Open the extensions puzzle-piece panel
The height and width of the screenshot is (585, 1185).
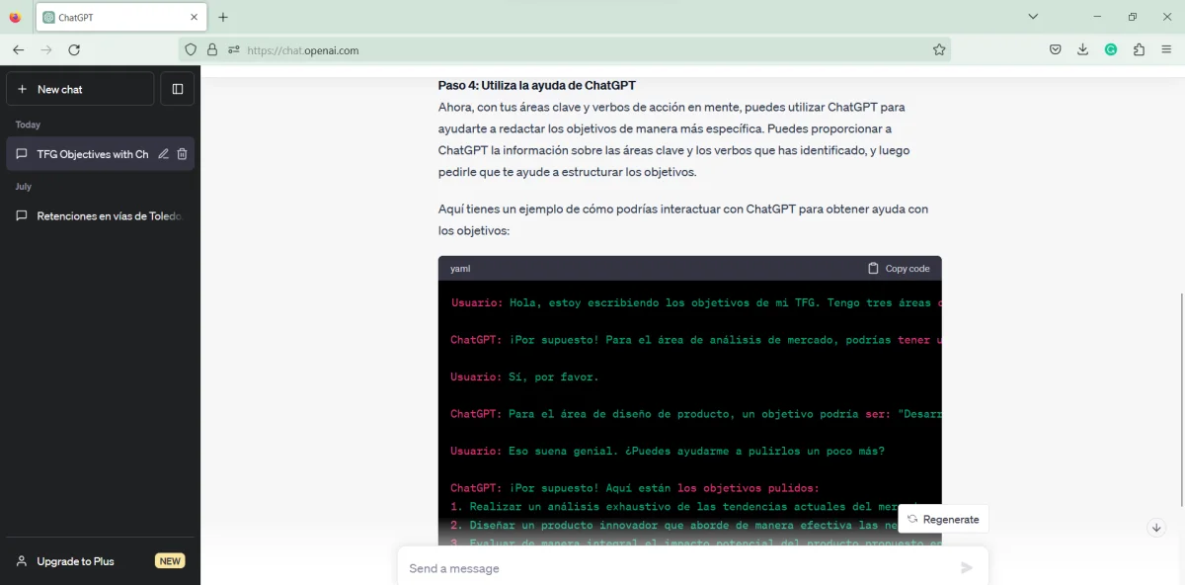1139,49
